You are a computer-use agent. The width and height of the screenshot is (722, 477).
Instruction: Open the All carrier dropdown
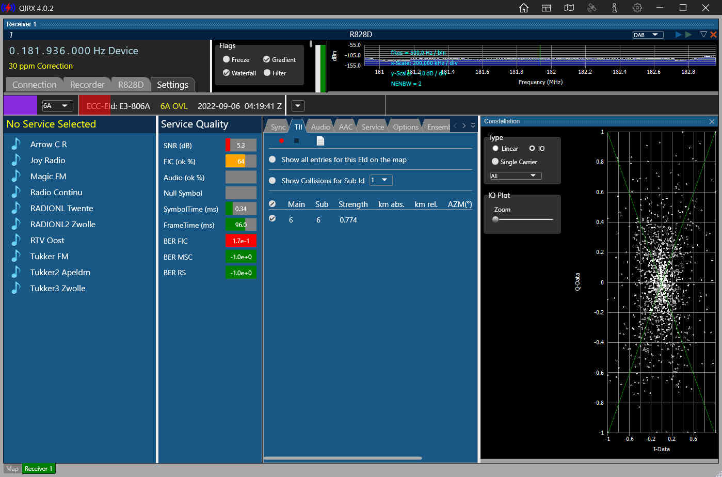tap(516, 176)
